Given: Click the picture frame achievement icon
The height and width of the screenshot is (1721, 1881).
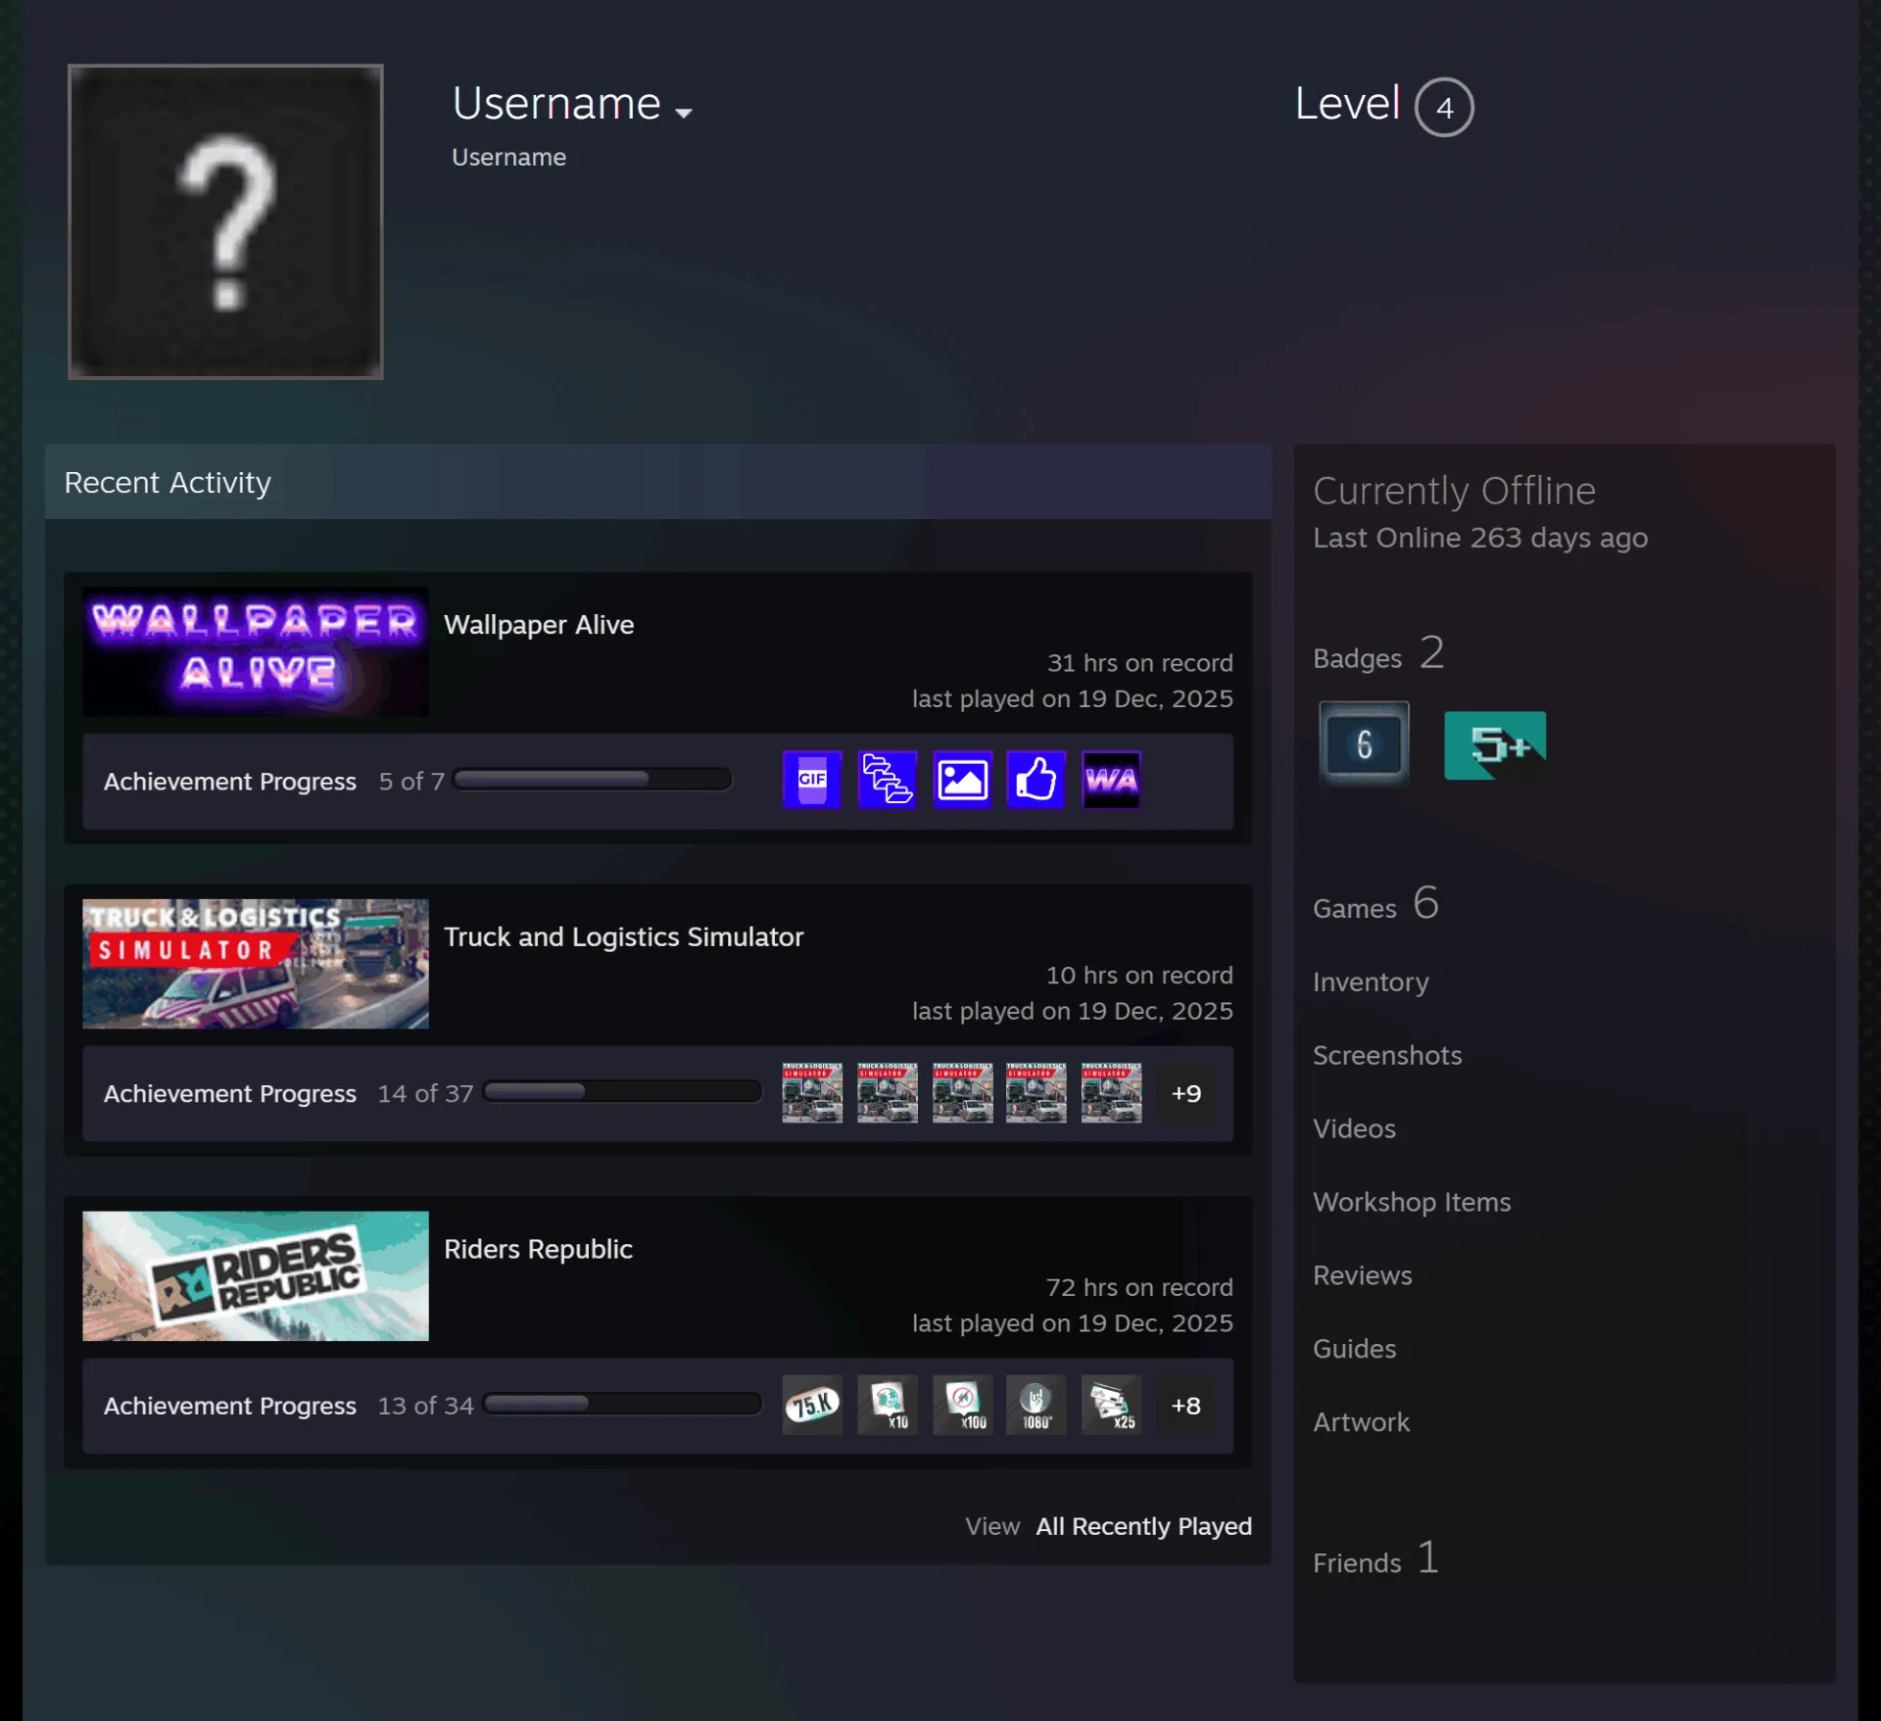Looking at the screenshot, I should (x=962, y=780).
